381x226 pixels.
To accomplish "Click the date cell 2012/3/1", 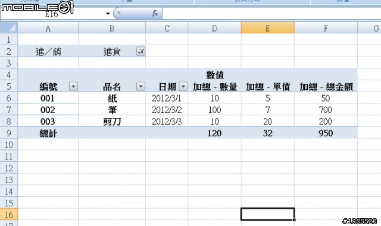I will pyautogui.click(x=167, y=98).
